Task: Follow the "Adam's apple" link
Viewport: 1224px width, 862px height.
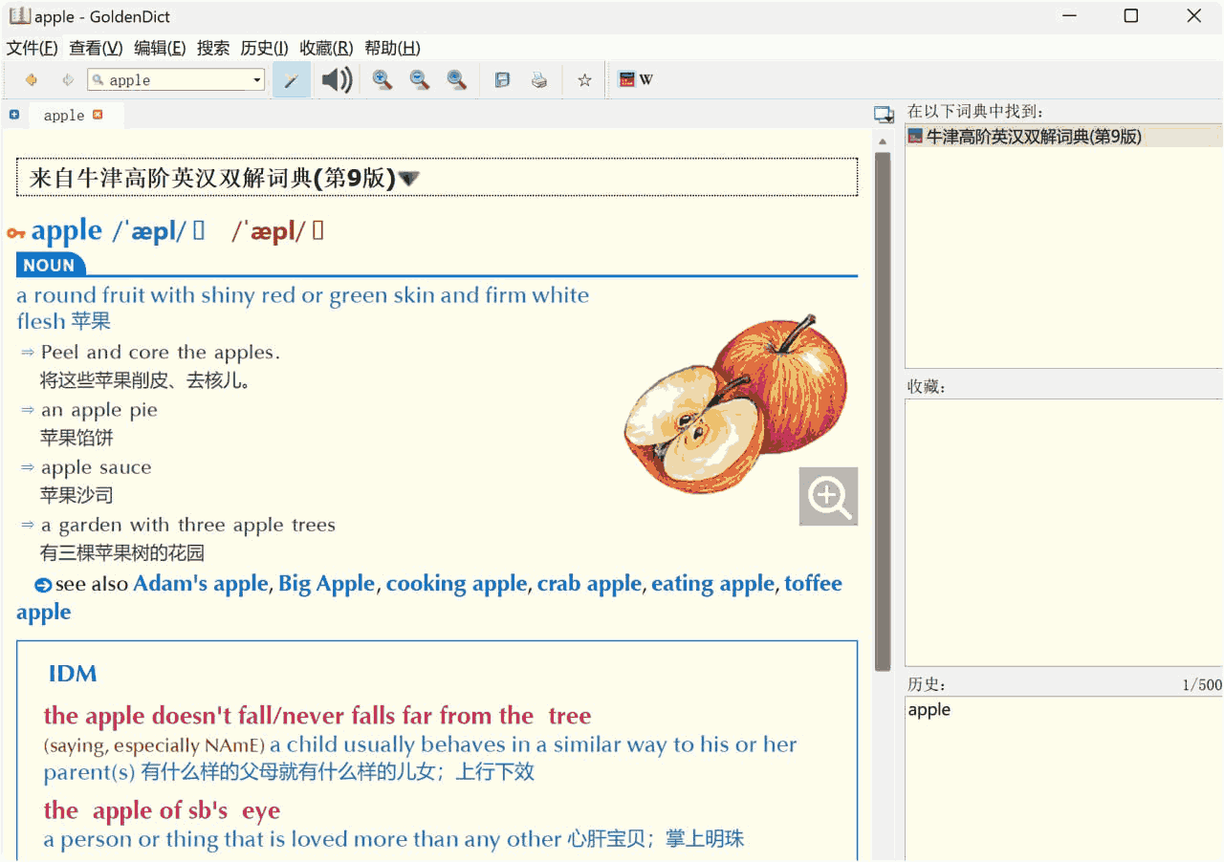Action: click(x=201, y=584)
